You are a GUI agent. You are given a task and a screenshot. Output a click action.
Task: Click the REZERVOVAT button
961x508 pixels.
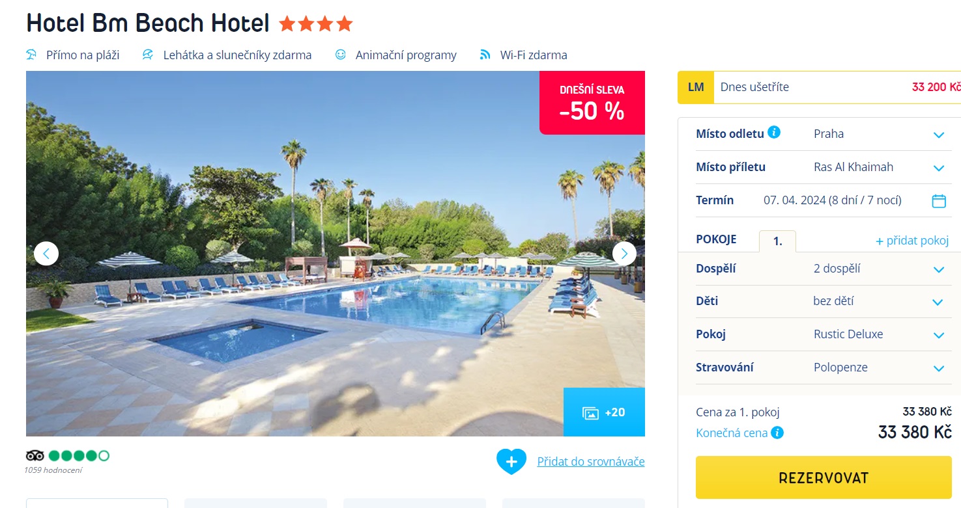coord(824,477)
